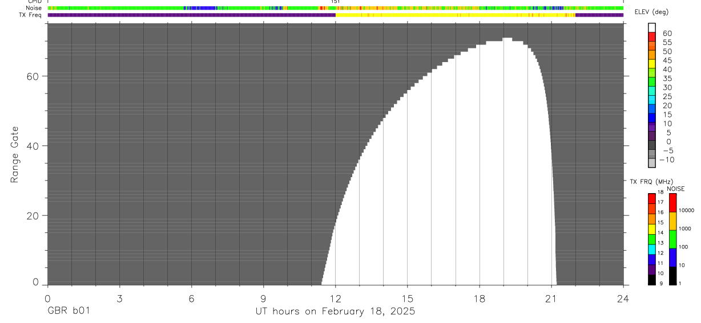Click the white top segment of ELEV color bar
Image resolution: width=701 pixels, height=323 pixels.
pos(652,28)
